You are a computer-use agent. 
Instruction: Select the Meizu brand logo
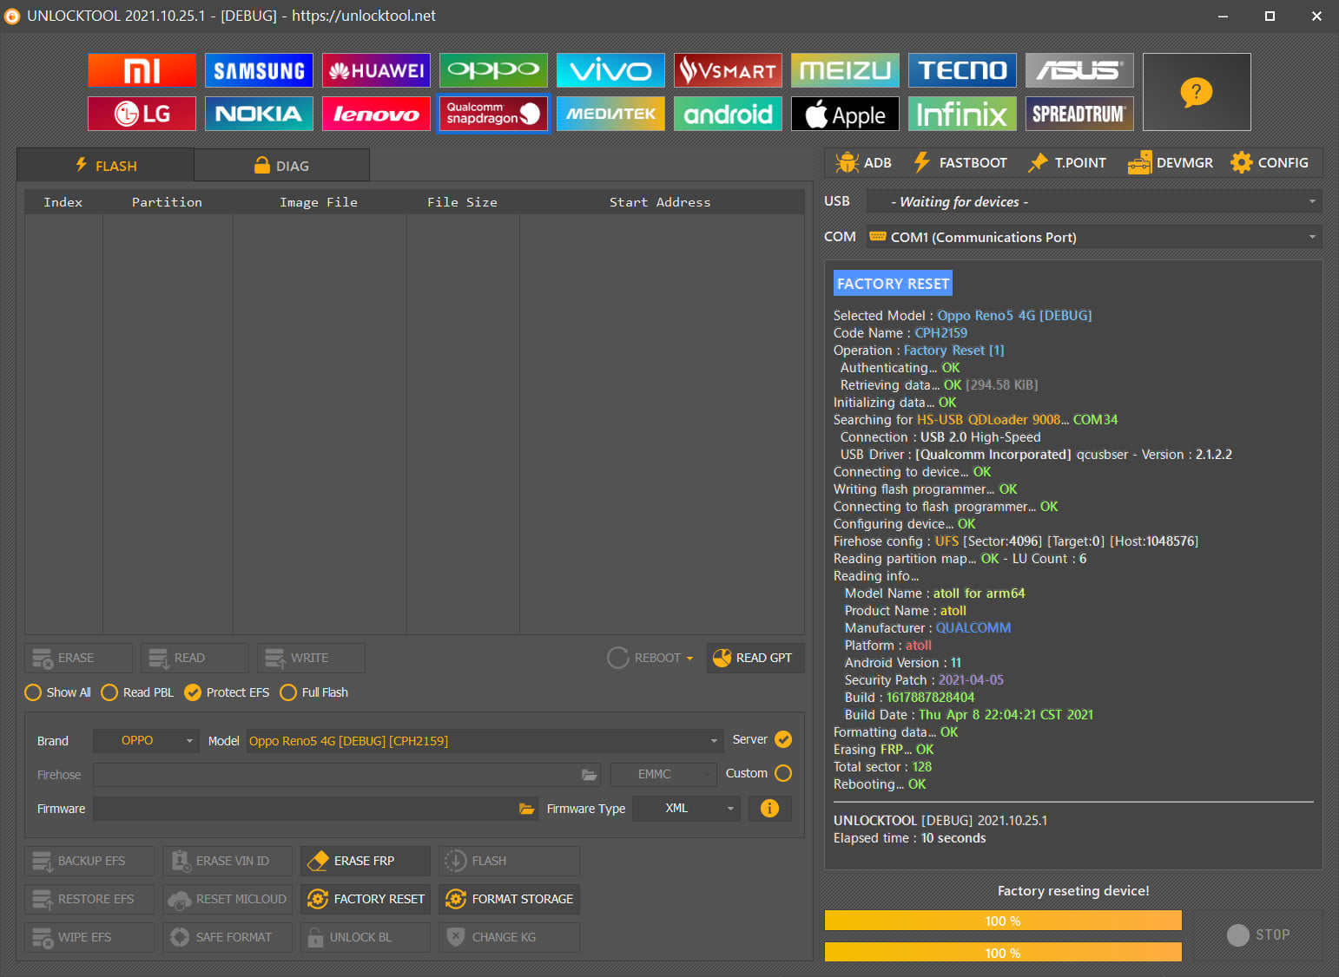[x=845, y=70]
